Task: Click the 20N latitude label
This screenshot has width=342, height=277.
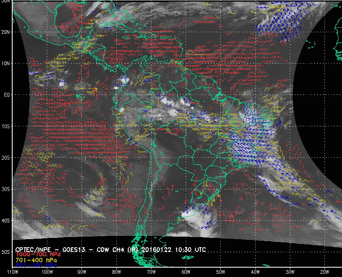Action: 6,32
